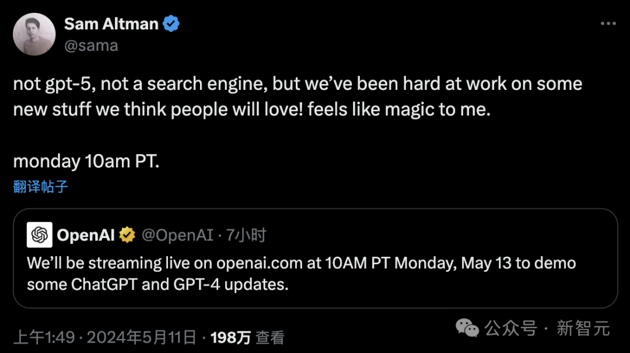630x353 pixels.
Task: Click Sam Altman's profile avatar
Action: coord(34,34)
